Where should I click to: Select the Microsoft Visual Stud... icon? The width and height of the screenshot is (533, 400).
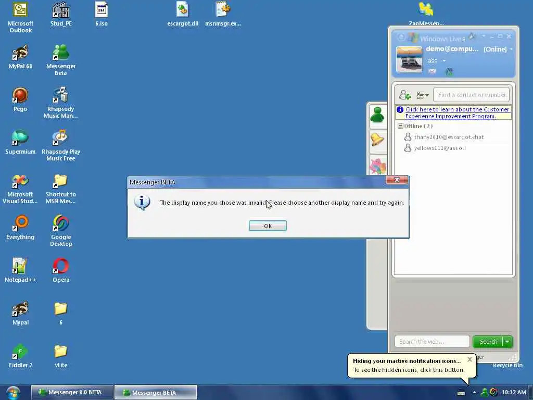coord(20,189)
